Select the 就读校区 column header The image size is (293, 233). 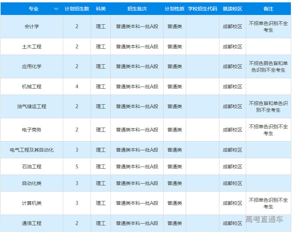coord(232,9)
